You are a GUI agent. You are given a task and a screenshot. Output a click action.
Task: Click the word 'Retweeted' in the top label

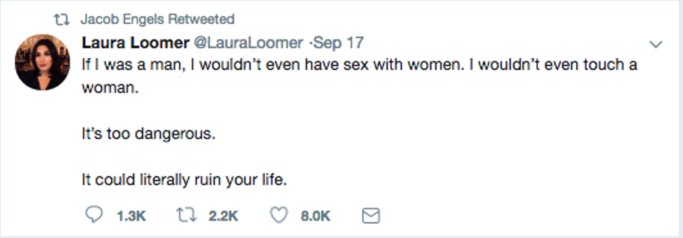pos(201,19)
